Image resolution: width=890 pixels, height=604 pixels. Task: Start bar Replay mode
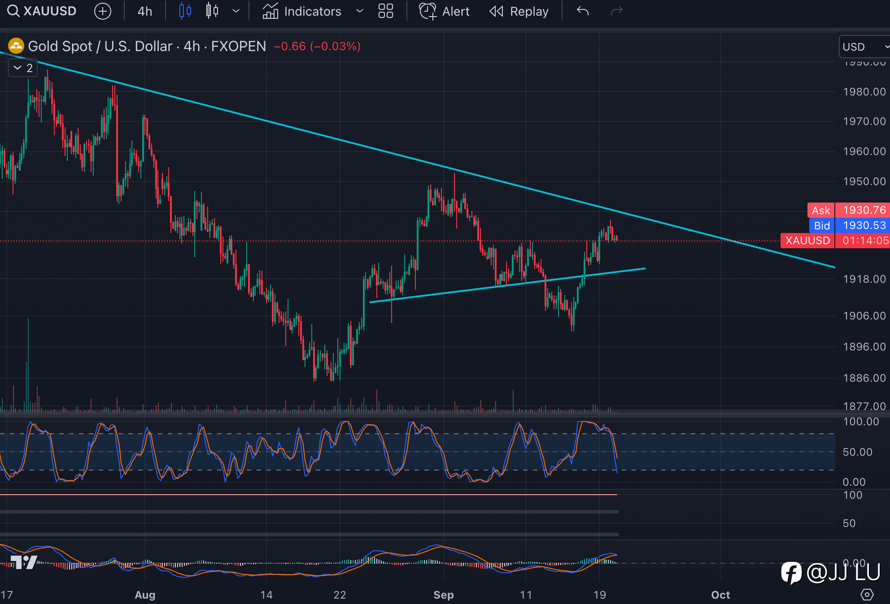(x=519, y=11)
